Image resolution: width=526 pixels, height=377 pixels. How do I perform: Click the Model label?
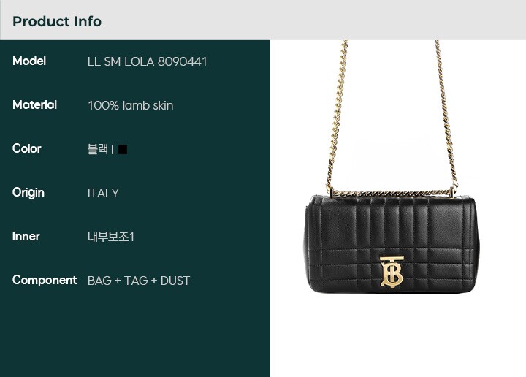[29, 61]
